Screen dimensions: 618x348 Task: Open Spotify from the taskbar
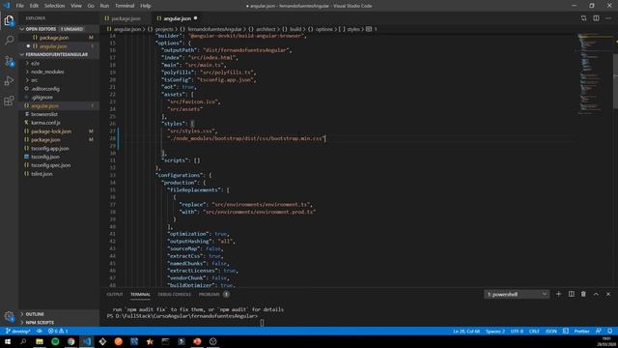point(55,341)
